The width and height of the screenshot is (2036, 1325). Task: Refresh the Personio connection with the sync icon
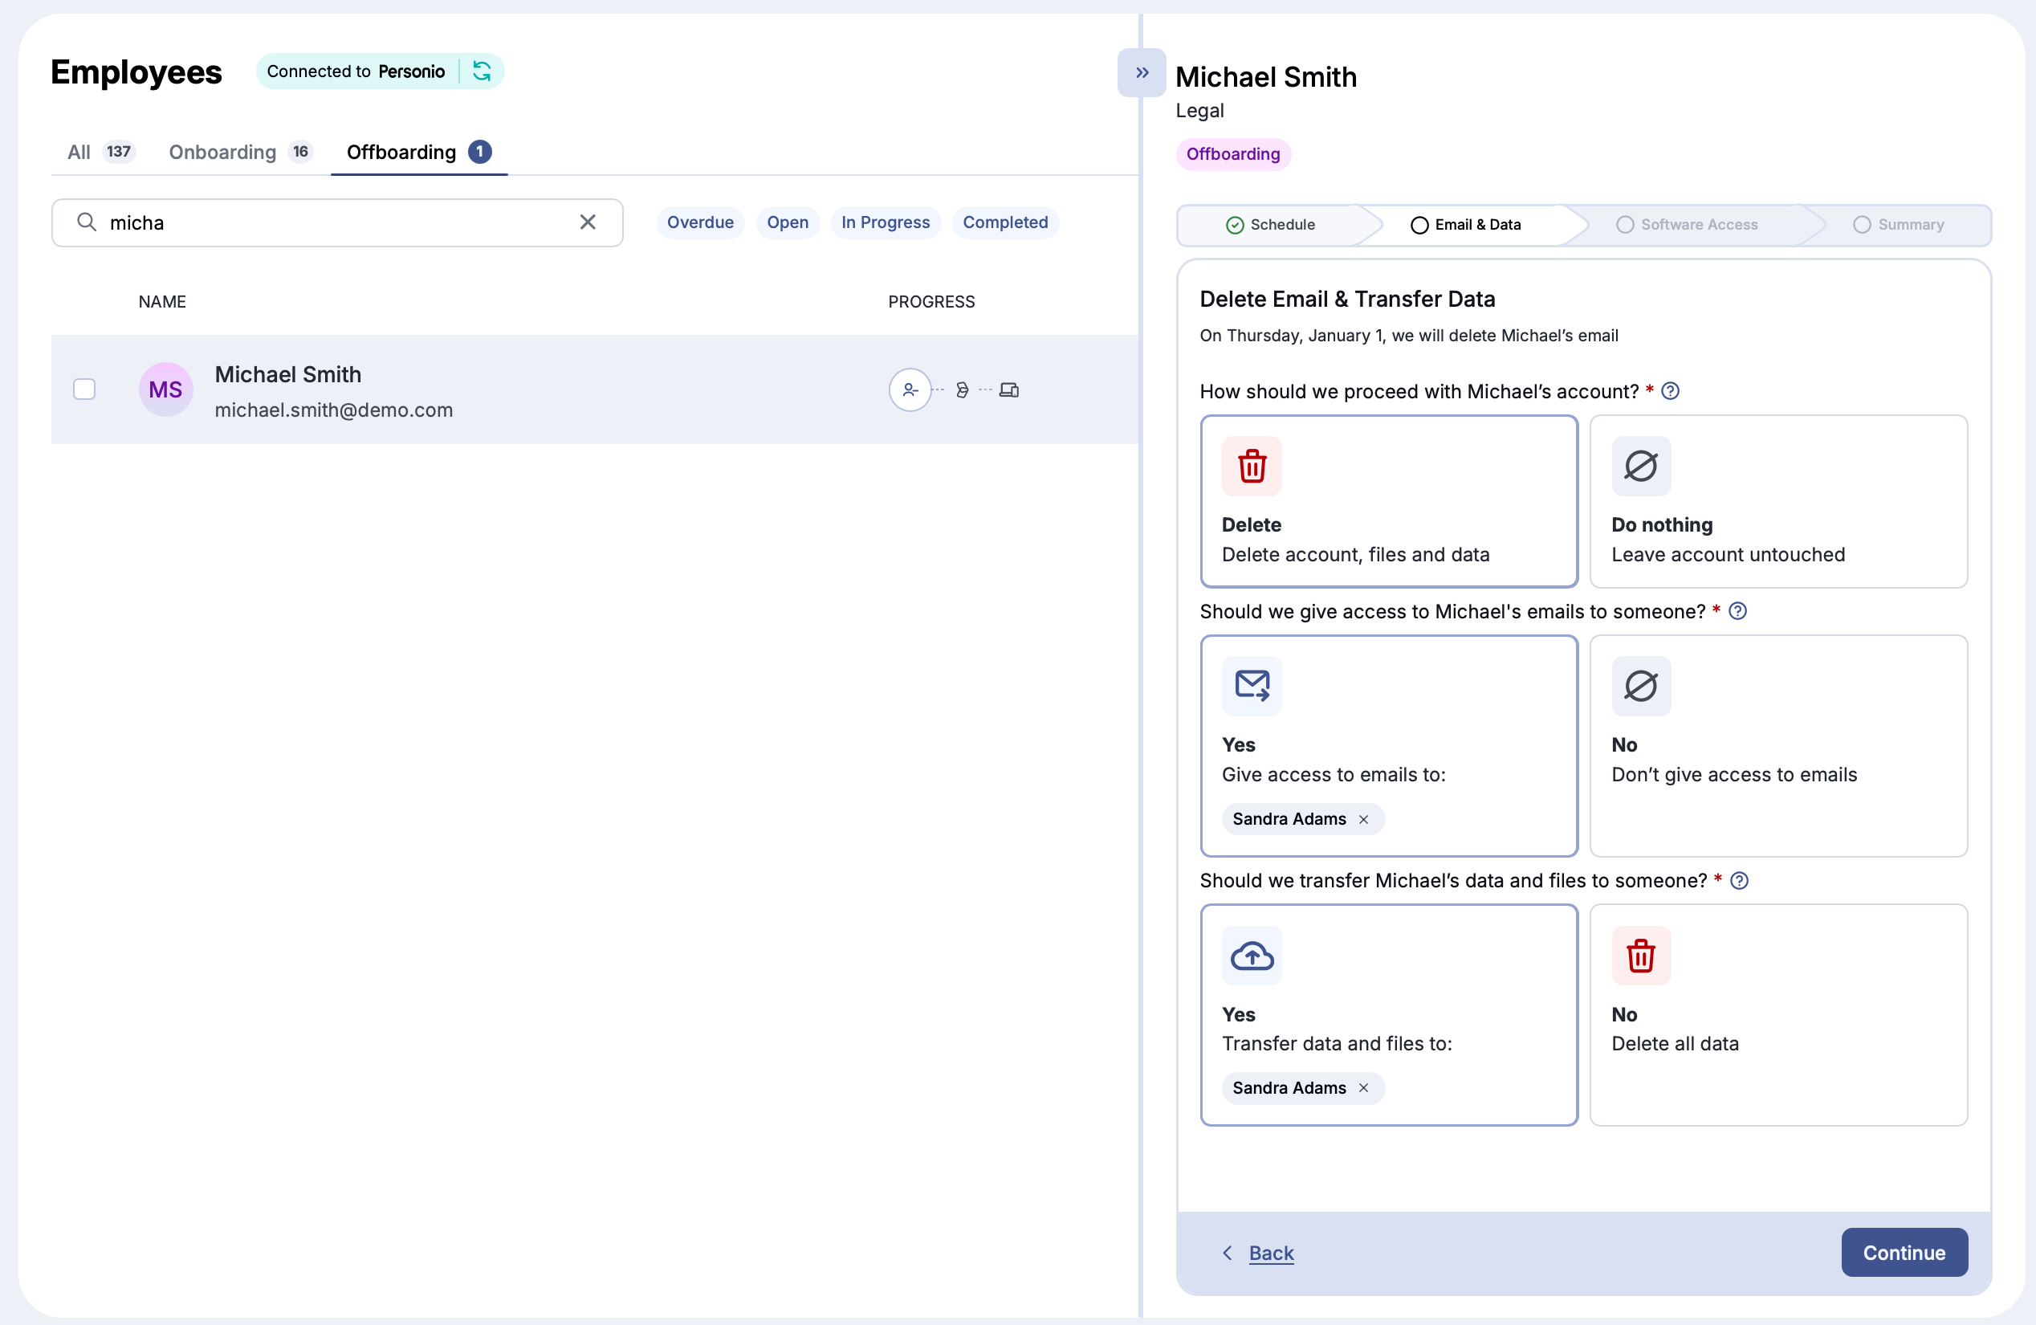[x=482, y=71]
